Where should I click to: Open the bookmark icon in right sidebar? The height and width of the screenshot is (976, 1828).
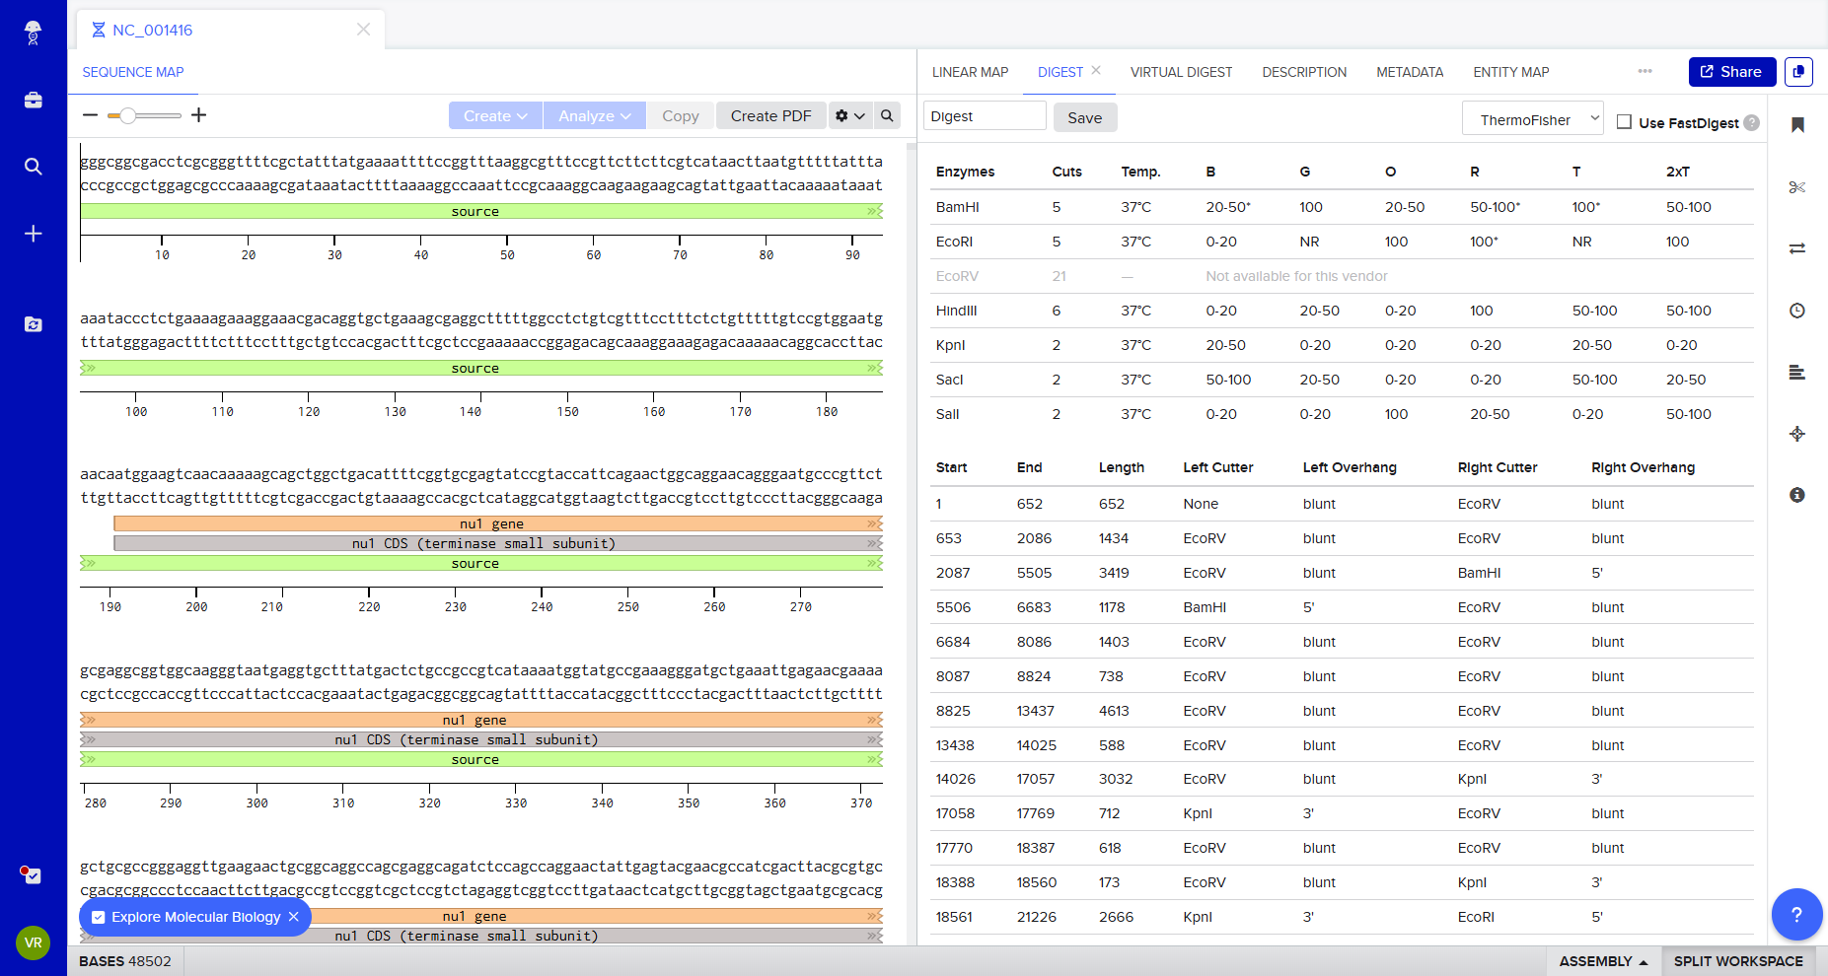click(x=1797, y=125)
